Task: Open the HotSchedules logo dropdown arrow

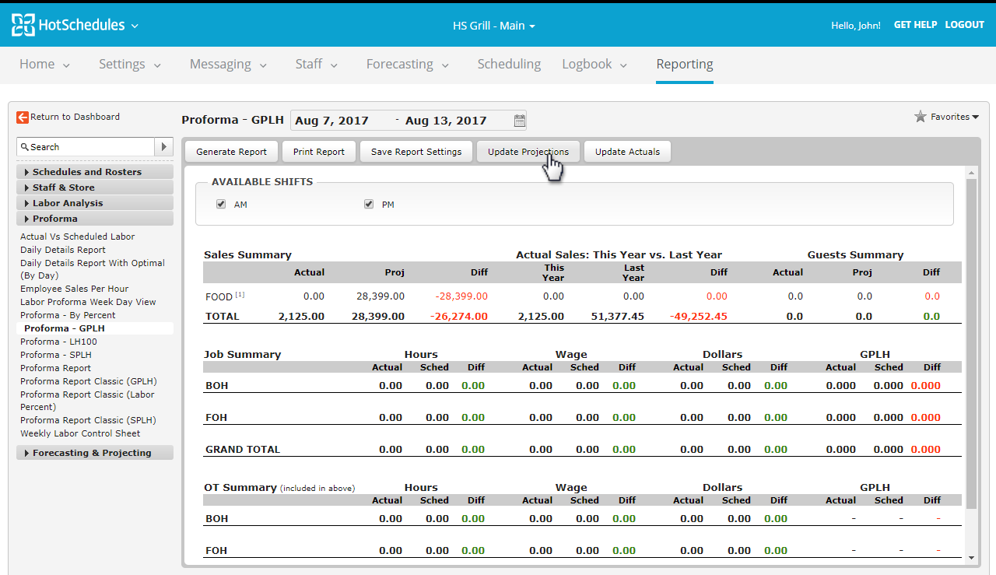Action: pos(135,26)
